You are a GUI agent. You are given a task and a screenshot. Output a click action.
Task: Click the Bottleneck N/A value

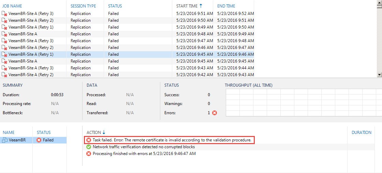(x=55, y=113)
